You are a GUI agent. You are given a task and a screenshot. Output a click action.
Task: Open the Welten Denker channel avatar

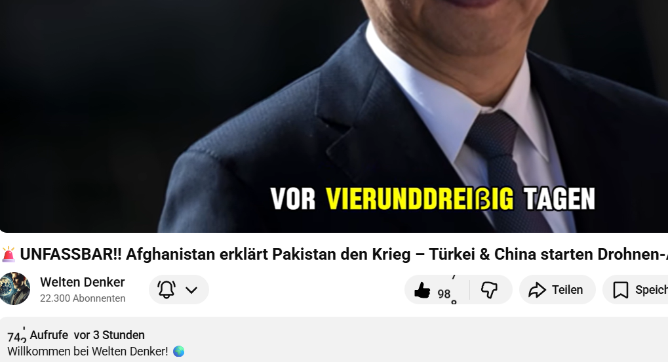coord(14,289)
